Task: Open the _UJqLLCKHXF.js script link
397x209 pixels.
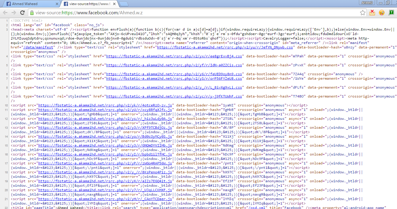Action: tap(105, 190)
